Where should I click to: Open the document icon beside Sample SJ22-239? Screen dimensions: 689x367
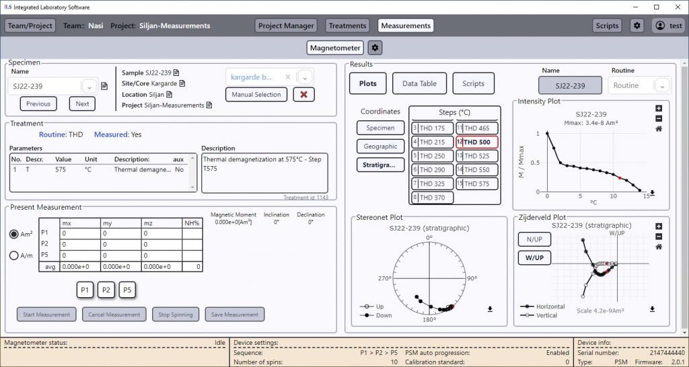coord(176,73)
